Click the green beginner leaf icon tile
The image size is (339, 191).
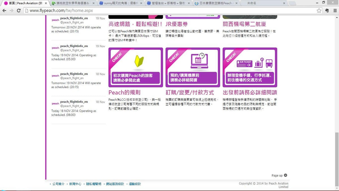coord(136,67)
